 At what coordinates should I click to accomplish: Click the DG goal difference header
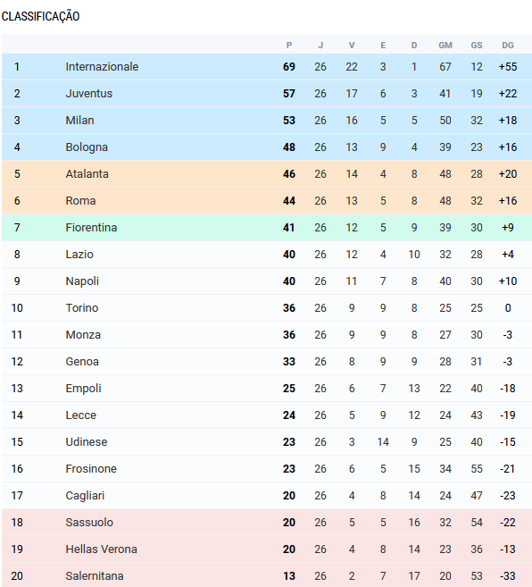[508, 46]
